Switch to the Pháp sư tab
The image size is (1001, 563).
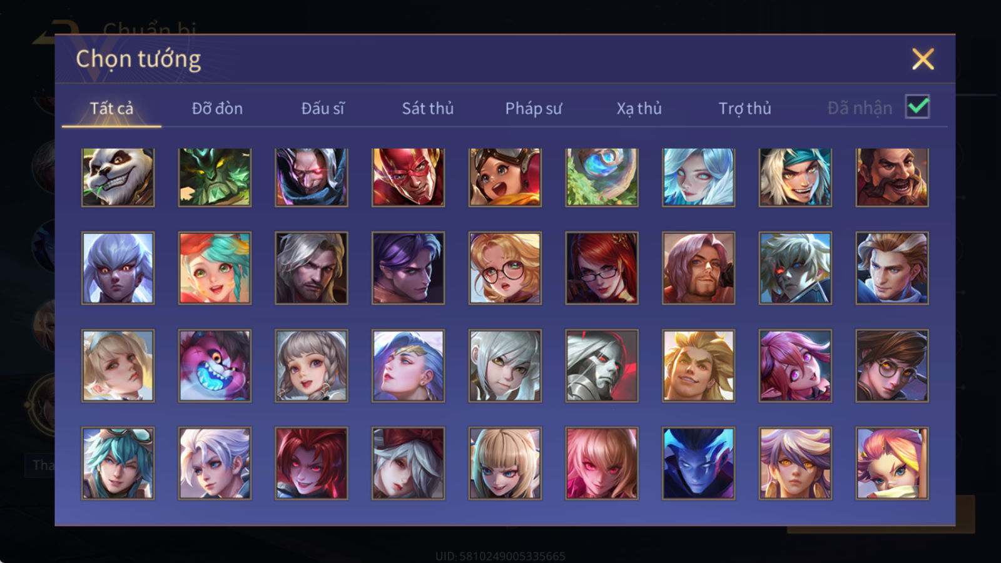(x=534, y=108)
